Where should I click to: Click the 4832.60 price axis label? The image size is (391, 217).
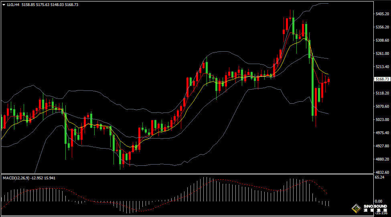click(382, 172)
